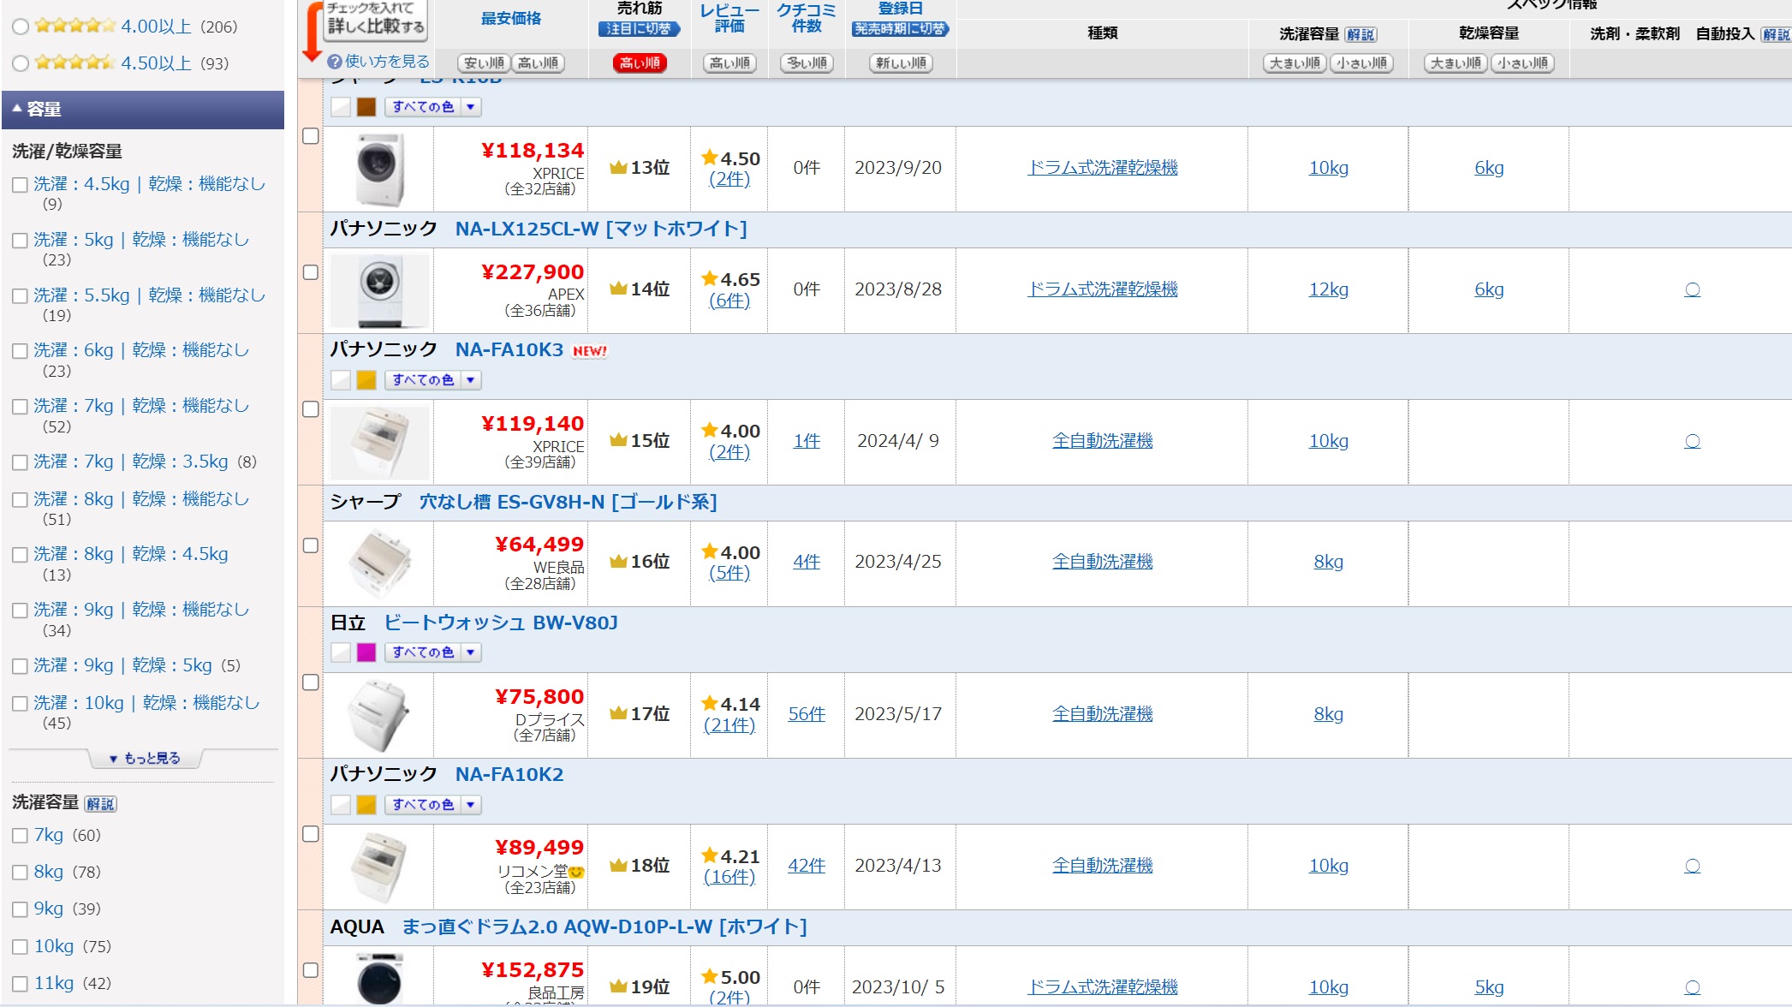Open the ¥118,134 drum washer thumbnail
This screenshot has height=1007, width=1792.
click(379, 169)
